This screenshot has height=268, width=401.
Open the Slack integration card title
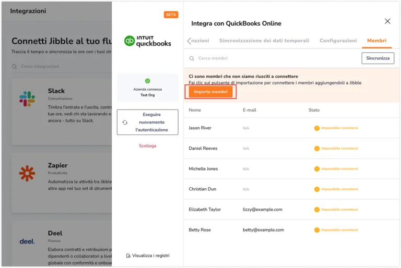pos(56,91)
